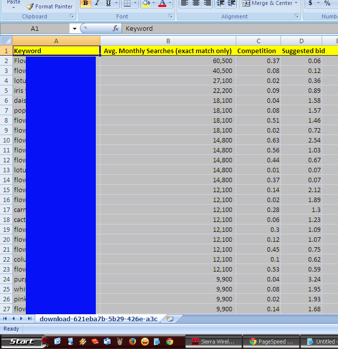The width and height of the screenshot is (338, 349).
Task: Toggle underline formatting button
Action: (108, 3)
